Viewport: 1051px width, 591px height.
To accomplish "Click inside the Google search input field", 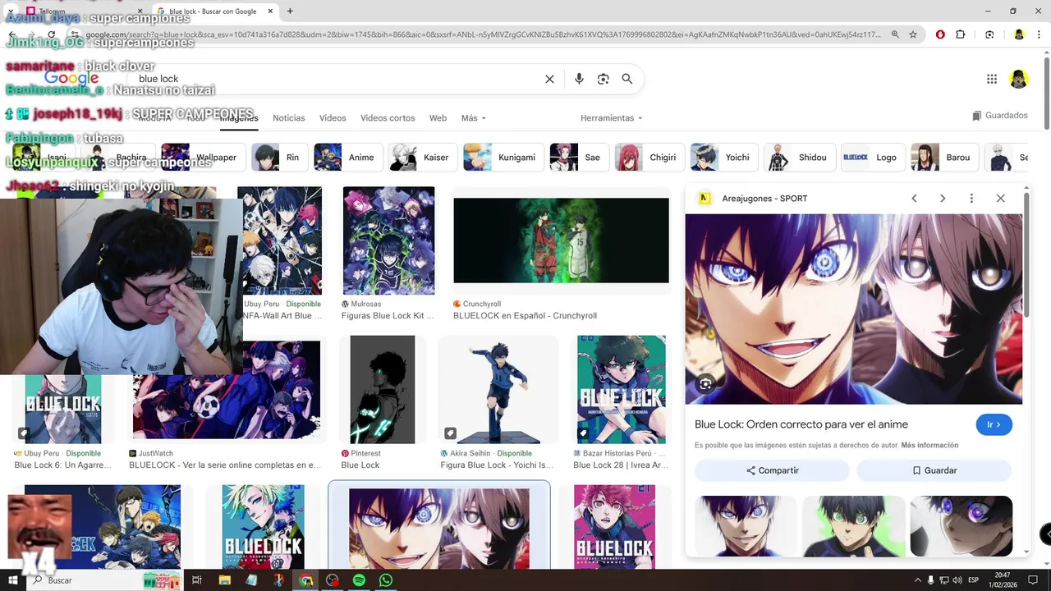I will (x=337, y=79).
